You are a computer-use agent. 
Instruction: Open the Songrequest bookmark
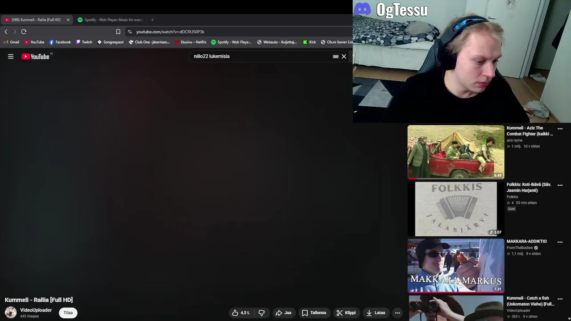(x=110, y=42)
